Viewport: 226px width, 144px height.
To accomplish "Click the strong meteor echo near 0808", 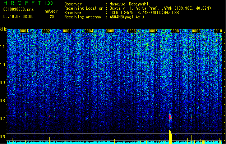I will click(170, 117).
